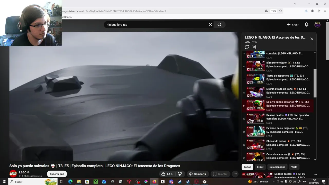Open Firefox extensions icon

click(319, 11)
